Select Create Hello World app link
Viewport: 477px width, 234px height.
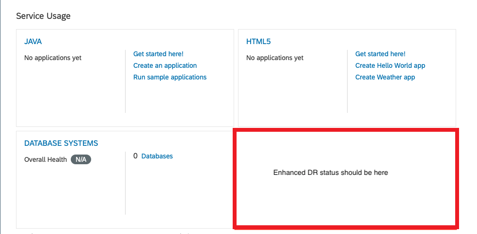(x=390, y=65)
